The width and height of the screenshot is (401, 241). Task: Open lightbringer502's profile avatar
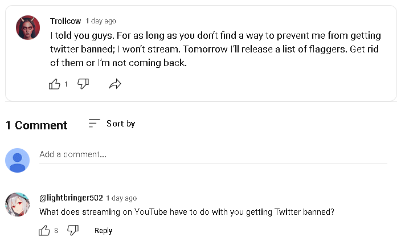[18, 205]
